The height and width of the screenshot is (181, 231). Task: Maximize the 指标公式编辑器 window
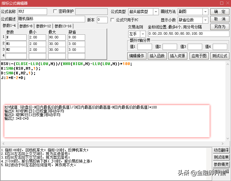[221, 3]
